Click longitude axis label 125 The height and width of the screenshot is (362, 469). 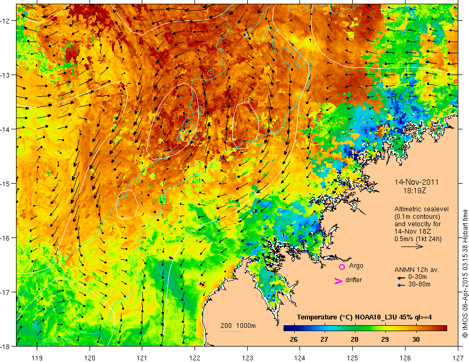[x=353, y=358]
